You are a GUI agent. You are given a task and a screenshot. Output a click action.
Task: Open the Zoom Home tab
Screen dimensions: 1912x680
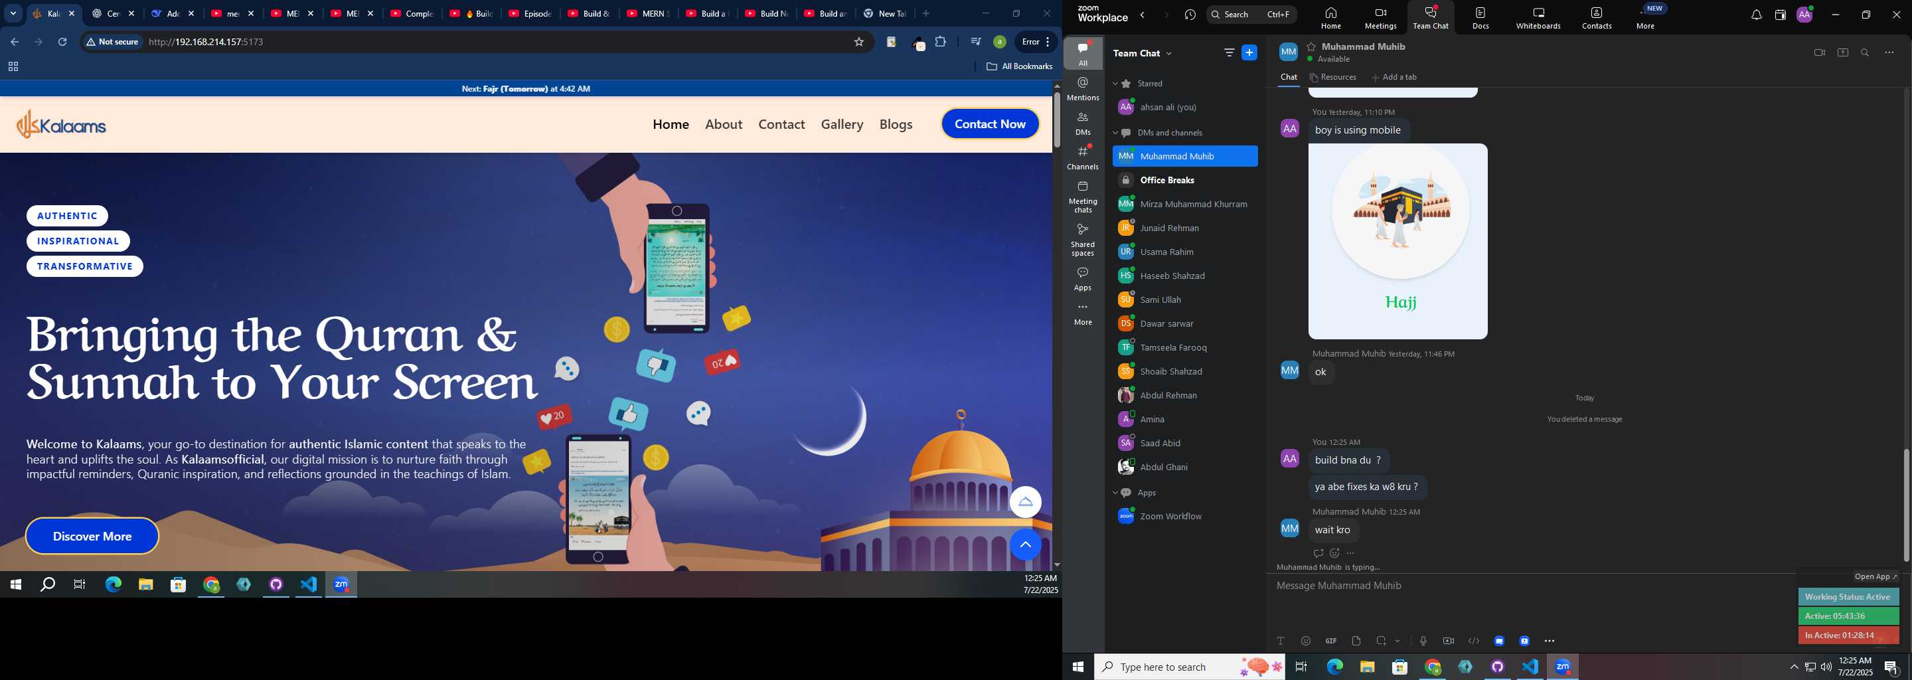click(x=1330, y=18)
